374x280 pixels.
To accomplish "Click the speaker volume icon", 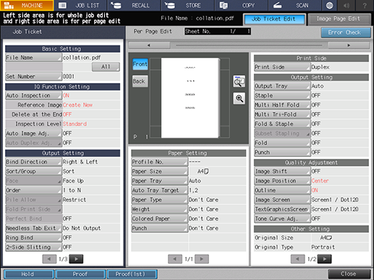I will pyautogui.click(x=347, y=5).
